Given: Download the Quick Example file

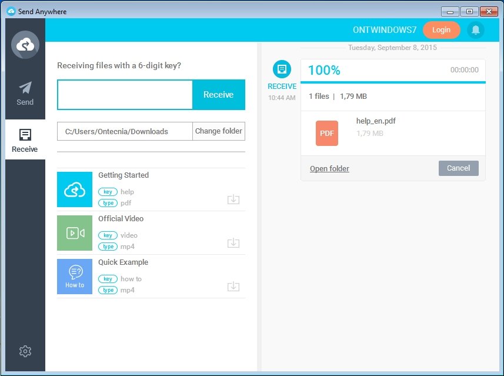Looking at the screenshot, I should point(233,286).
